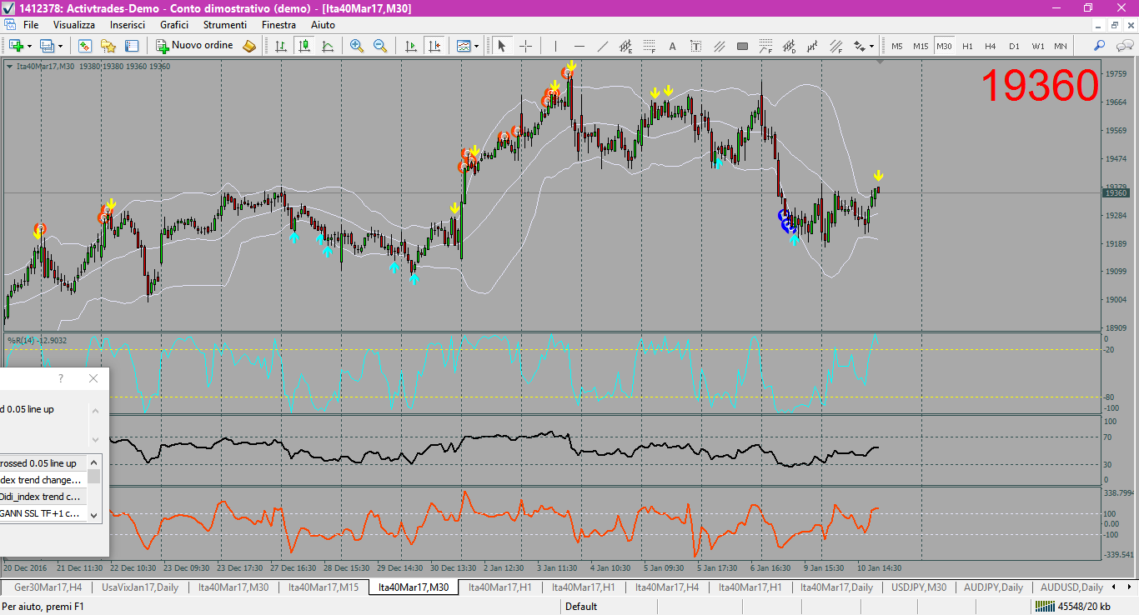
Task: Switch to Ger30Mar17,H4 chart tab
Action: tap(48, 587)
